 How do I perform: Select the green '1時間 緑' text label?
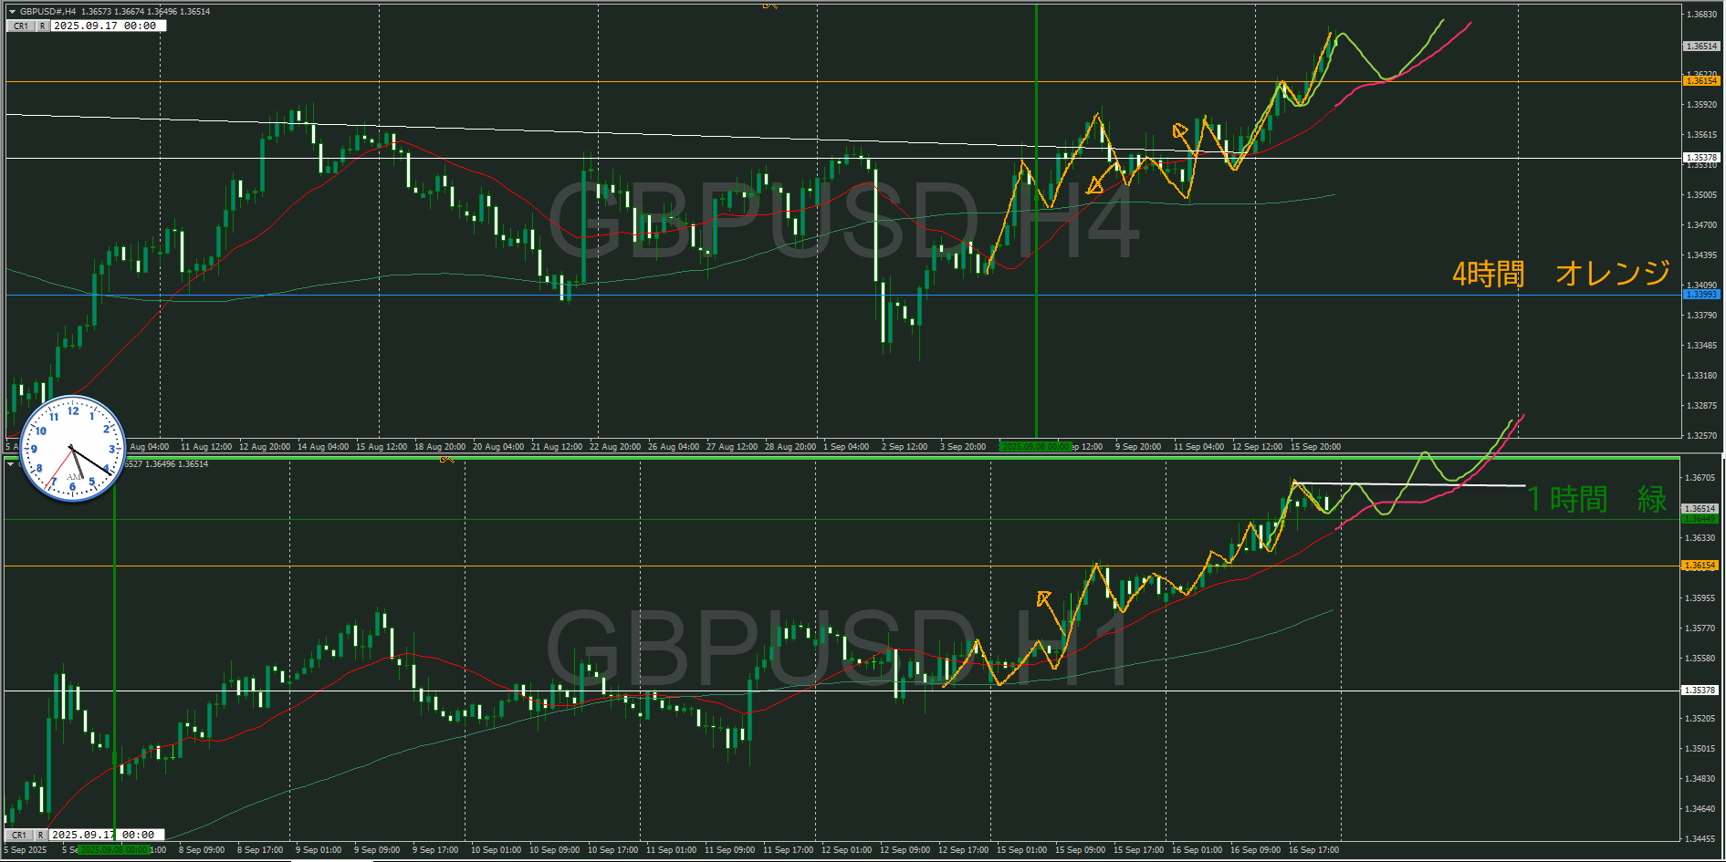coord(1596,499)
